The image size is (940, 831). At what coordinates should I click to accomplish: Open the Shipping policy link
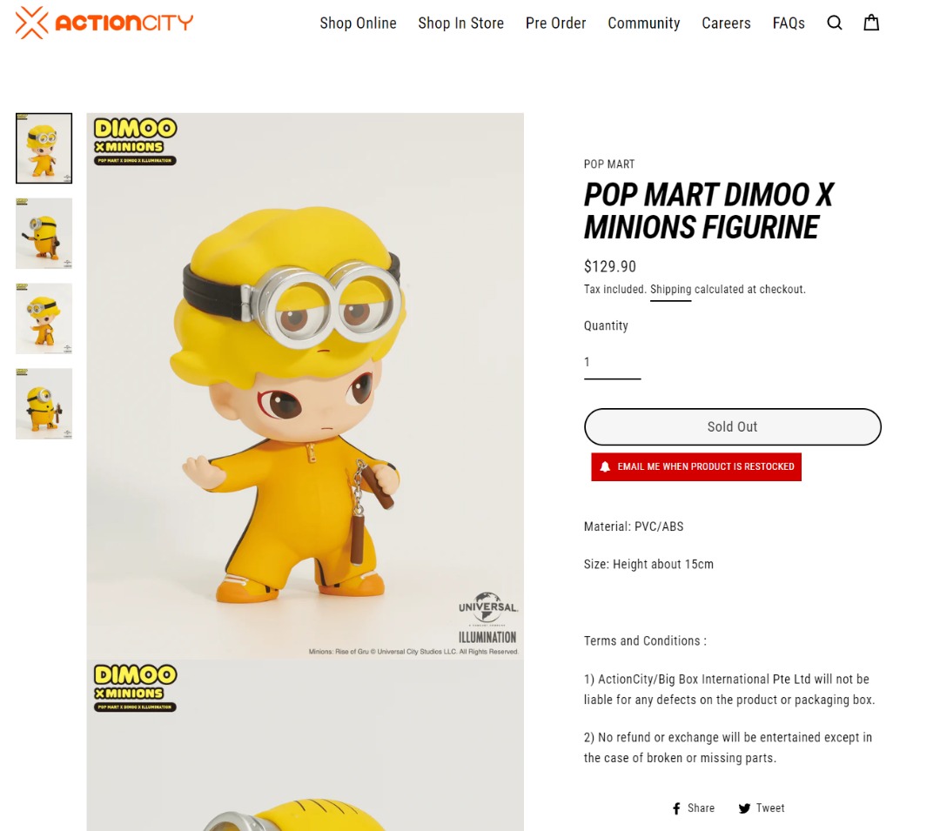(670, 289)
